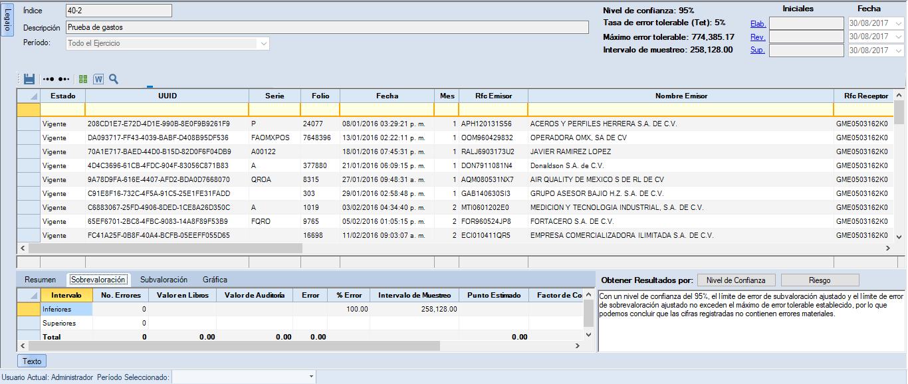Click the green calculator grid icon
The height and width of the screenshot is (384, 908).
(83, 78)
